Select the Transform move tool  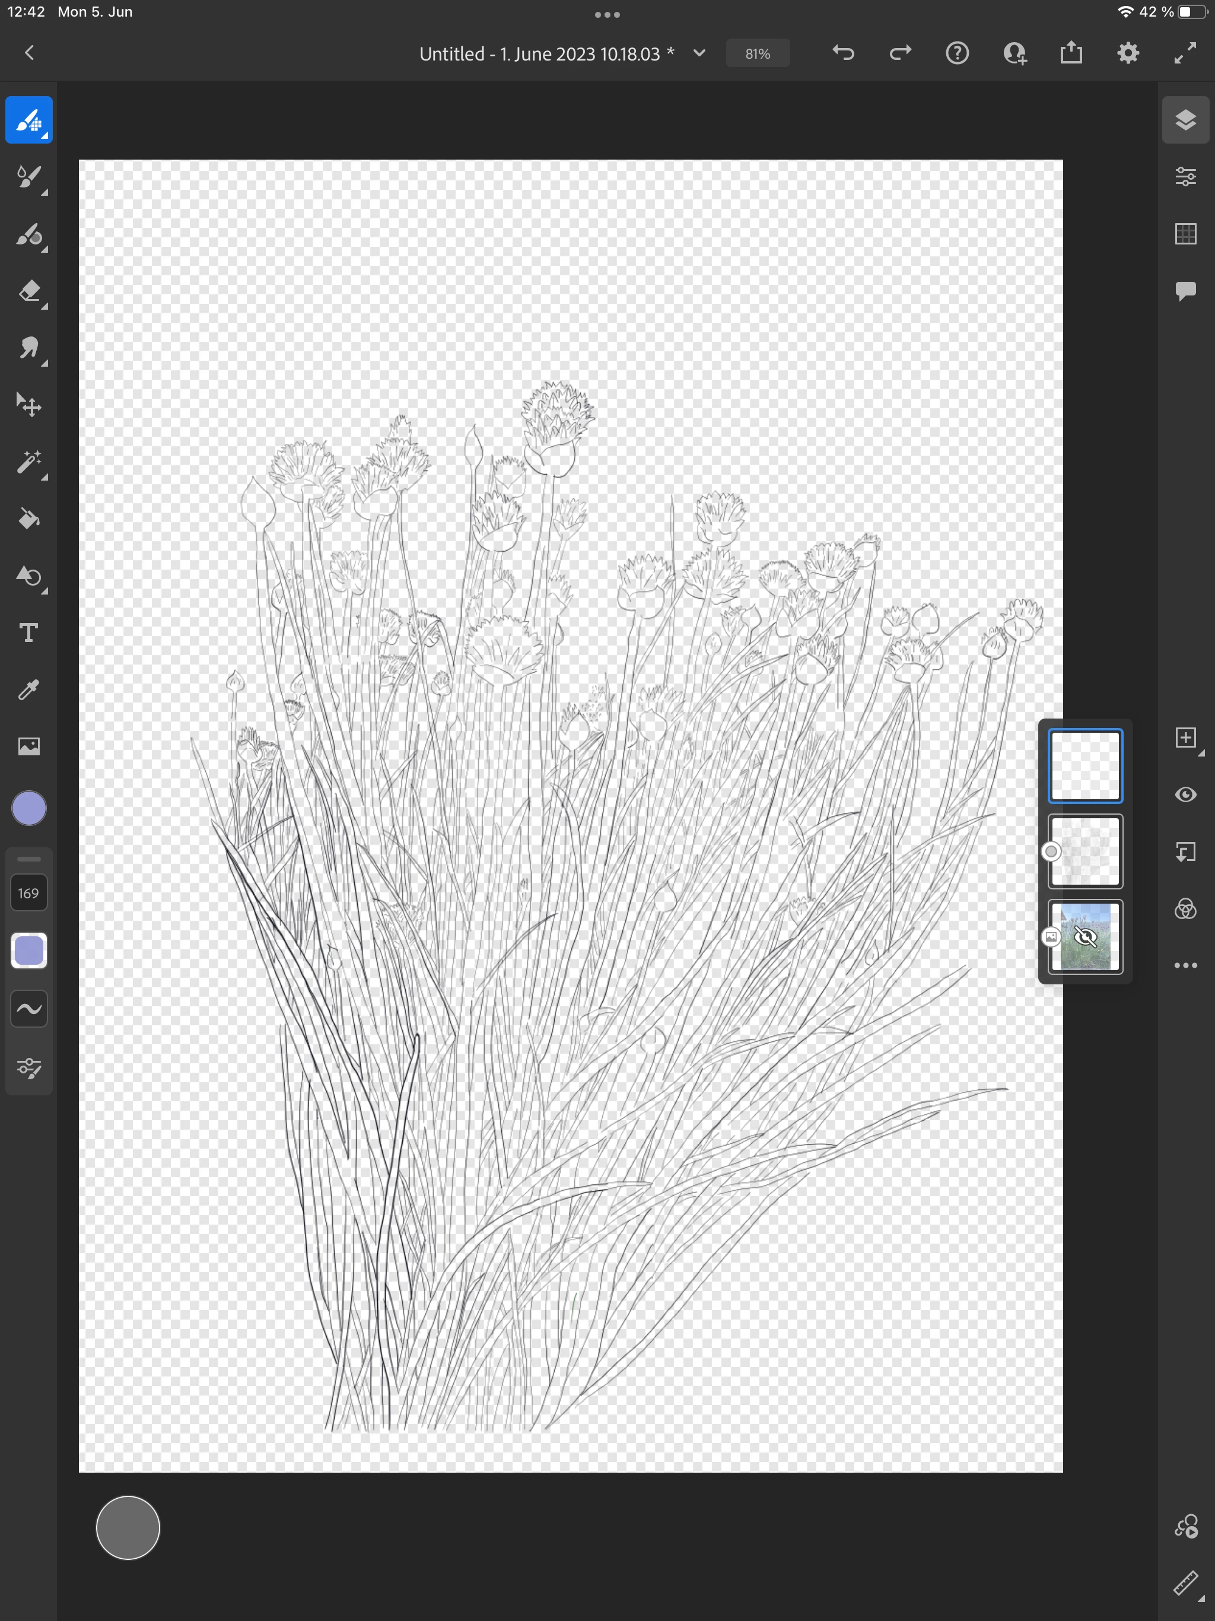[x=29, y=405]
